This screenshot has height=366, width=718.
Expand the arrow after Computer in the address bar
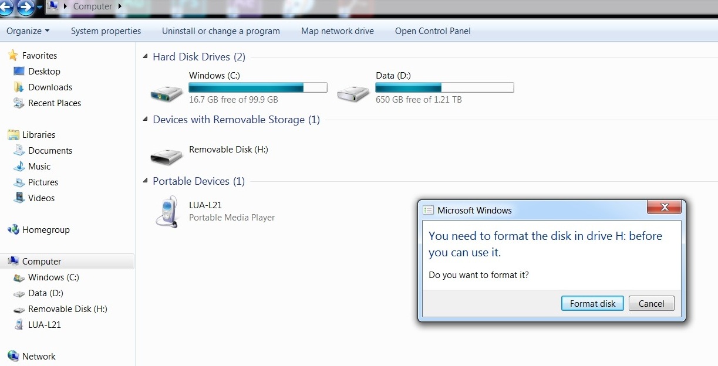pyautogui.click(x=120, y=6)
